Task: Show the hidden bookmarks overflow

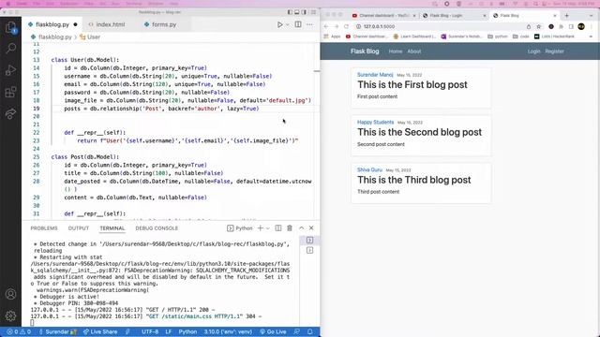Action: (x=591, y=37)
